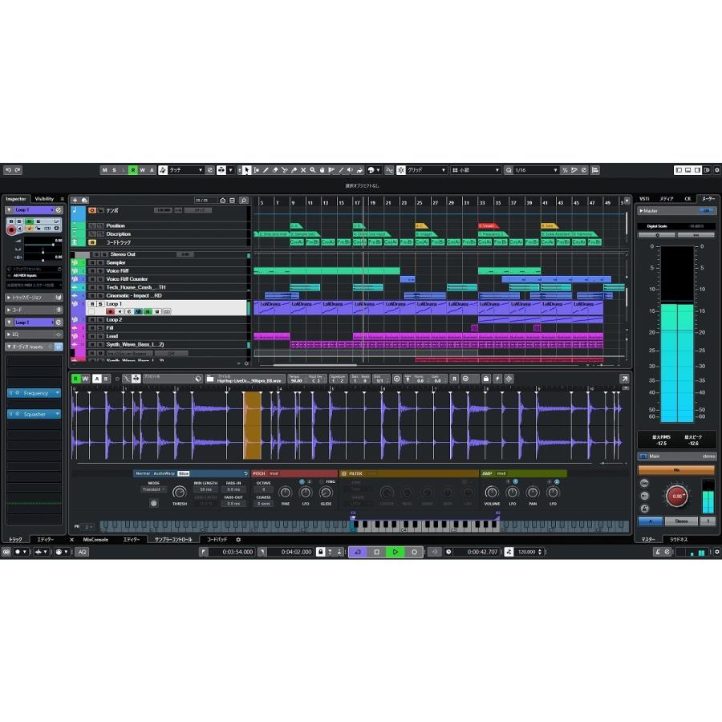Select the Object Selection arrow tool
This screenshot has height=722, width=722.
click(x=247, y=170)
